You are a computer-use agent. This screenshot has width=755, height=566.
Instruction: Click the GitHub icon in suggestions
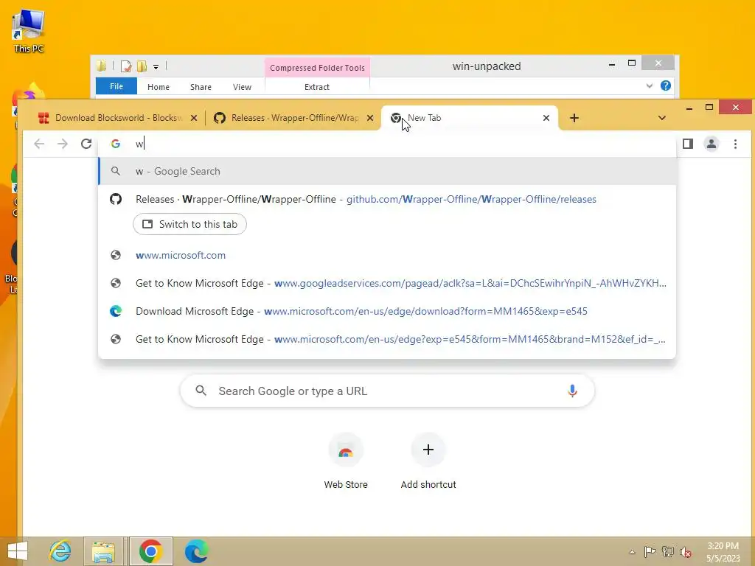[116, 199]
